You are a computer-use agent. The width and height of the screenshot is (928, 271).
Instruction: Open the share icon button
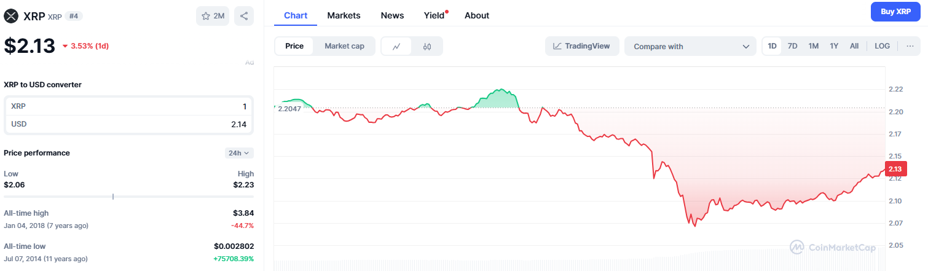(243, 16)
